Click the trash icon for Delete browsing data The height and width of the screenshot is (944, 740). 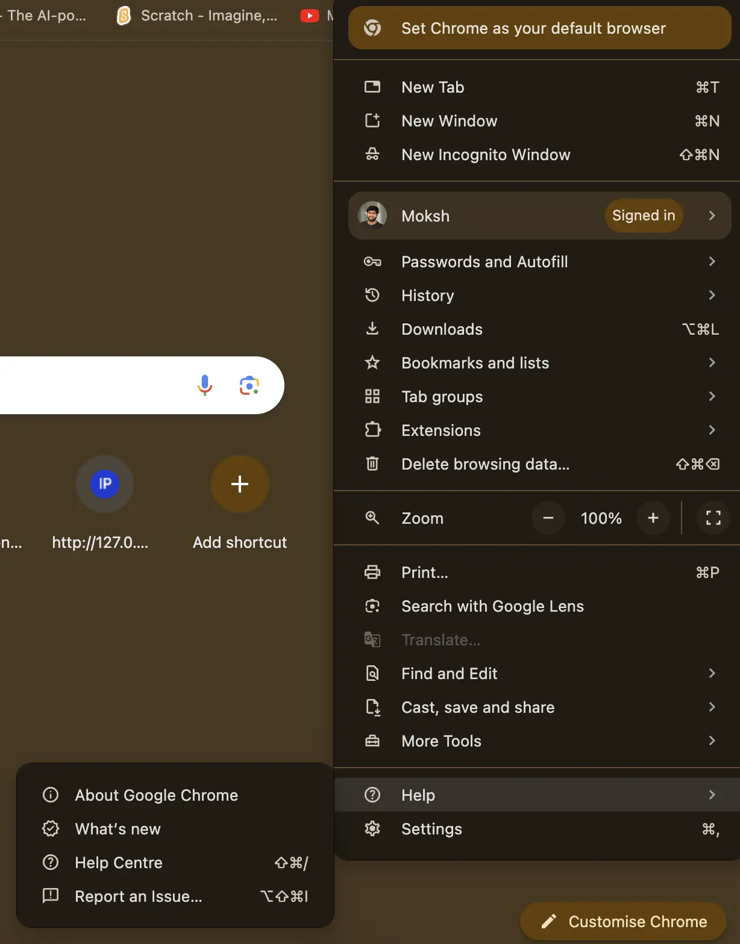click(x=372, y=464)
